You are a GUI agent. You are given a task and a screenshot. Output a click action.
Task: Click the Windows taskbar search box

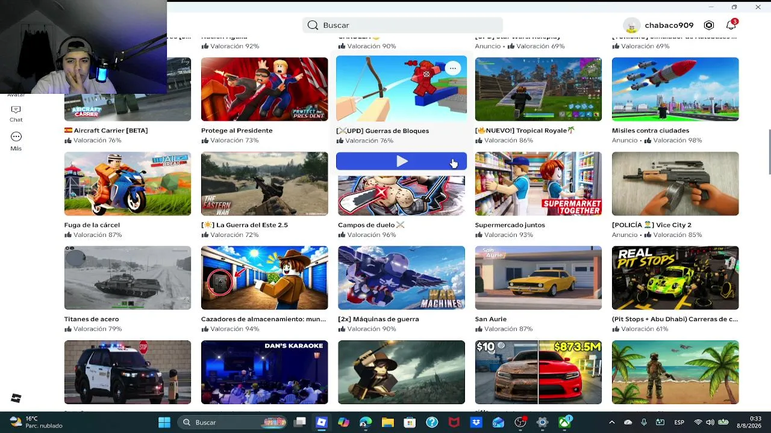234,422
